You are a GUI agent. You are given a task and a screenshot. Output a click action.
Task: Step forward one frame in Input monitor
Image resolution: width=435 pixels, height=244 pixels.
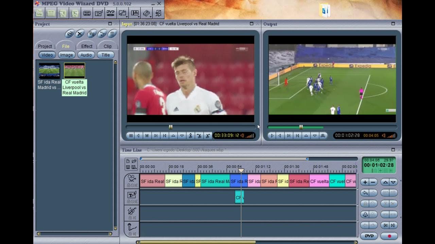coord(156,136)
